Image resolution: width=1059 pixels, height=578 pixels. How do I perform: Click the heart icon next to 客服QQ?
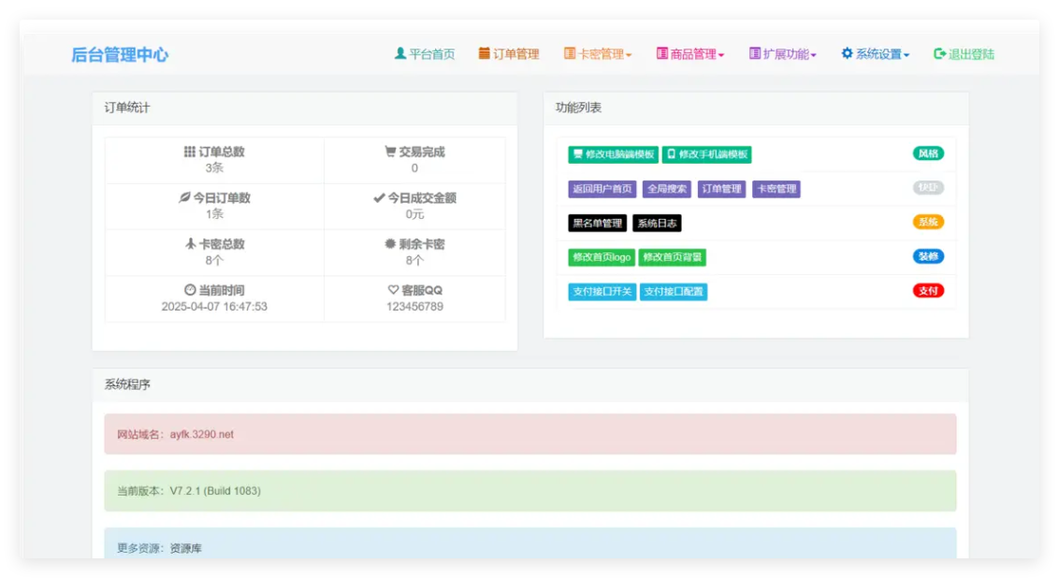pyautogui.click(x=393, y=290)
